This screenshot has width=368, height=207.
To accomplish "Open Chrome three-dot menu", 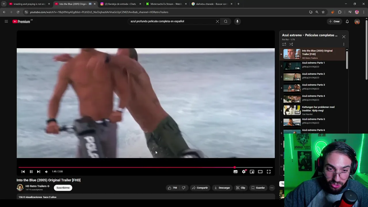I will [x=364, y=12].
